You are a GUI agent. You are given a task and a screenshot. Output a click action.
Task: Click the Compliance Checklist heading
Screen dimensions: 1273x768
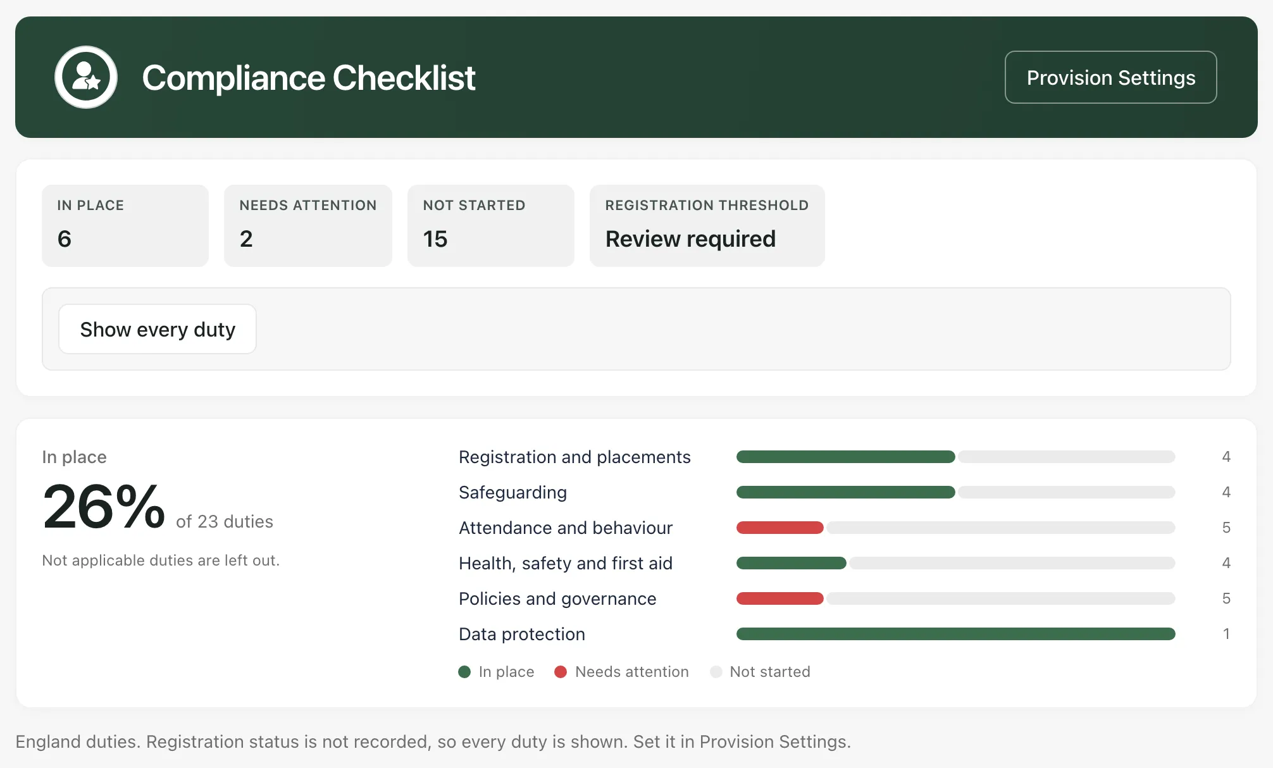[x=309, y=78]
